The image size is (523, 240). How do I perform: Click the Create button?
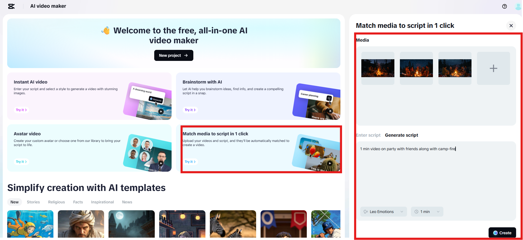502,233
